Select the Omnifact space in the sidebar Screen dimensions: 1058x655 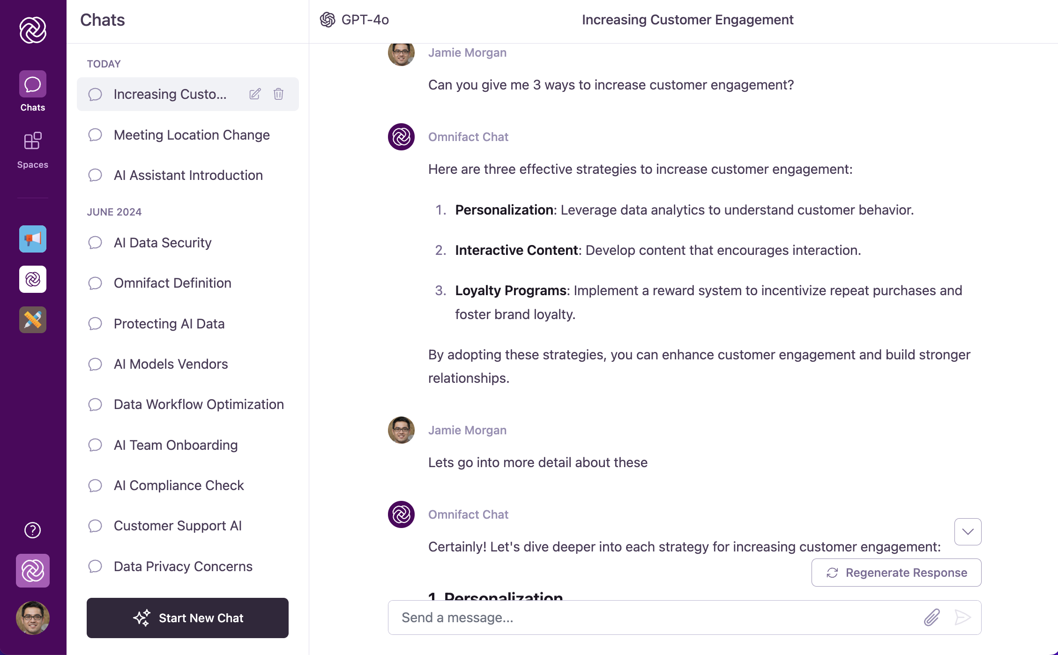click(x=32, y=279)
